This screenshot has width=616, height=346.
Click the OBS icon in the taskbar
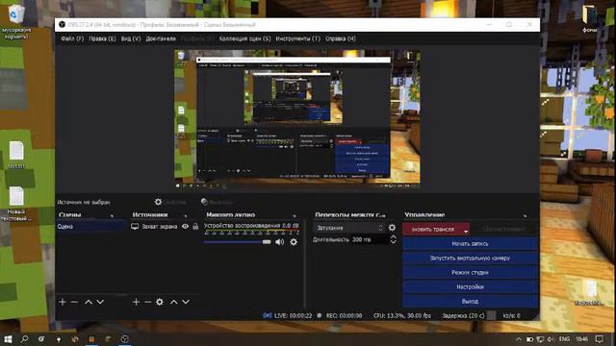pos(125,339)
